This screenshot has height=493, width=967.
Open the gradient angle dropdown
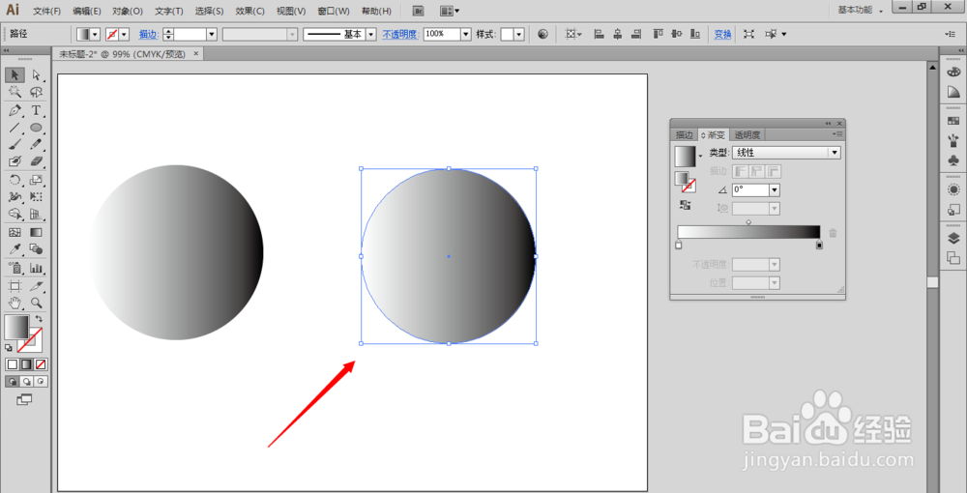pos(775,189)
